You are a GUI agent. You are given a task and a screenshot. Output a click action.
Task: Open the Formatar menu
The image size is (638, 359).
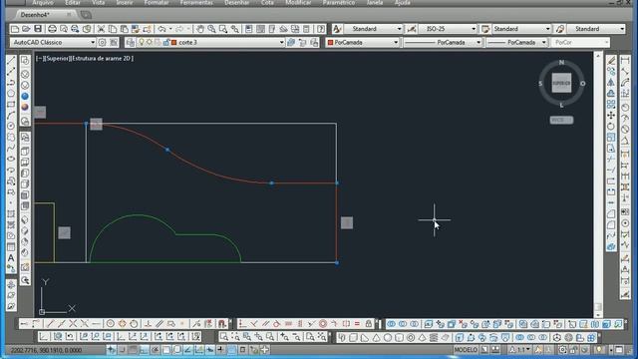[x=157, y=2]
